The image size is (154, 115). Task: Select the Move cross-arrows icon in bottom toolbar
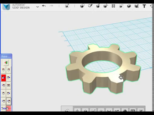pyautogui.click(x=77, y=110)
